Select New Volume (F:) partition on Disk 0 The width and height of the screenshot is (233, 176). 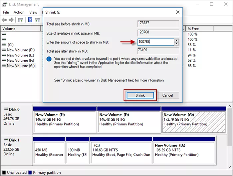pyautogui.click(x=129, y=120)
